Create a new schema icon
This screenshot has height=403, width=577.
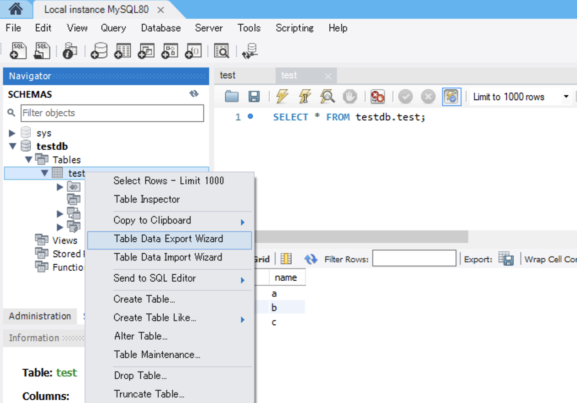(99, 50)
